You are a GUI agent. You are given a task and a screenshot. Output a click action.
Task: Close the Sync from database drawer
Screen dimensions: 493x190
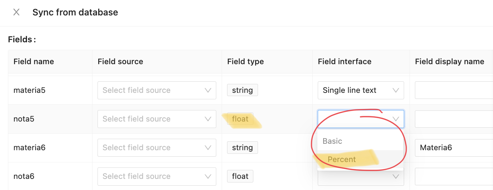[16, 12]
